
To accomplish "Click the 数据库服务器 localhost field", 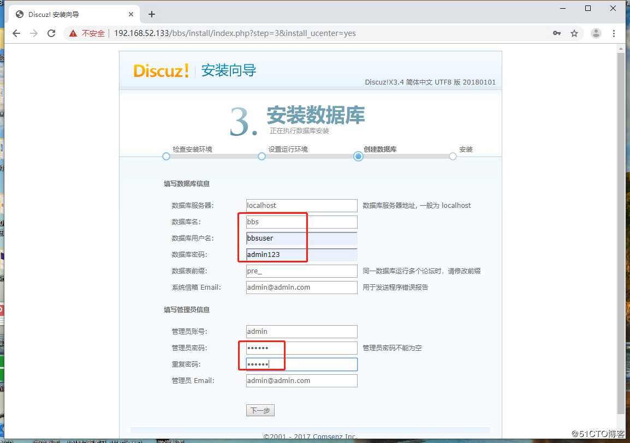I will coord(302,205).
